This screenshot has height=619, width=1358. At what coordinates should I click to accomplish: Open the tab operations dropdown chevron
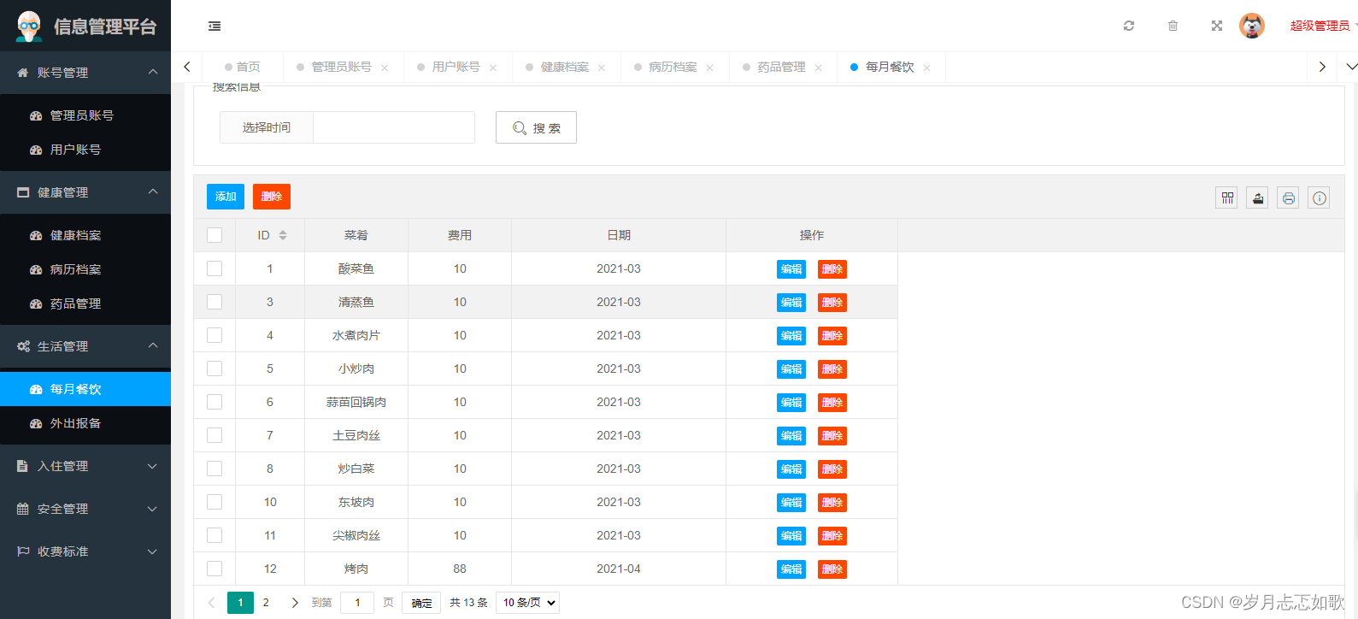coord(1350,67)
